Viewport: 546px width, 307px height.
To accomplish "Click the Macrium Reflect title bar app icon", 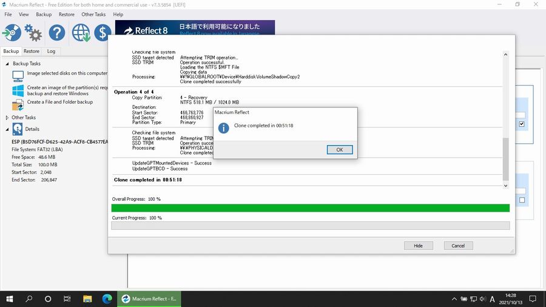I will pyautogui.click(x=4, y=4).
